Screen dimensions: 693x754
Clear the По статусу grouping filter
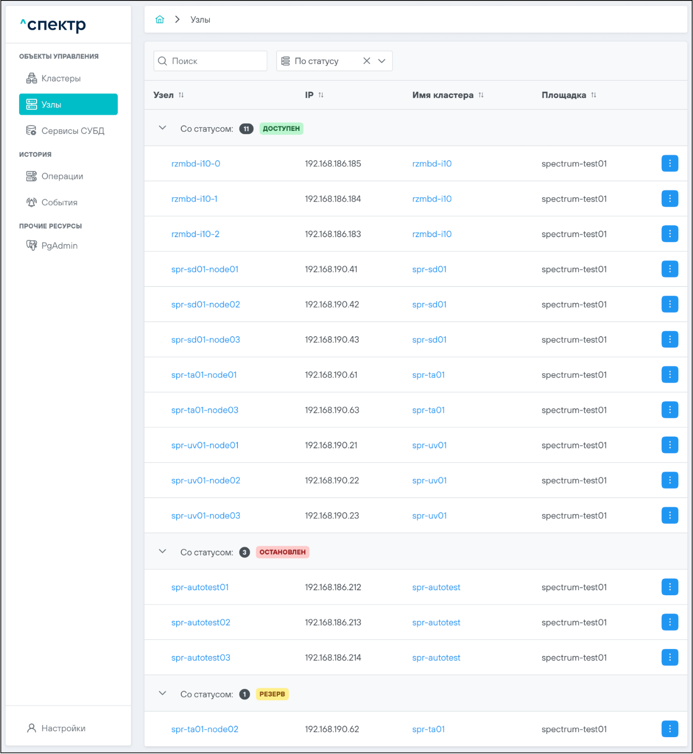[x=367, y=61]
